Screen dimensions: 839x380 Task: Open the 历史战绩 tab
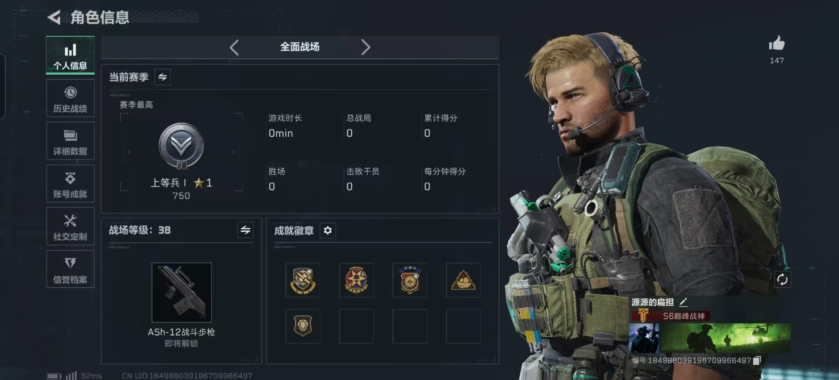click(70, 98)
